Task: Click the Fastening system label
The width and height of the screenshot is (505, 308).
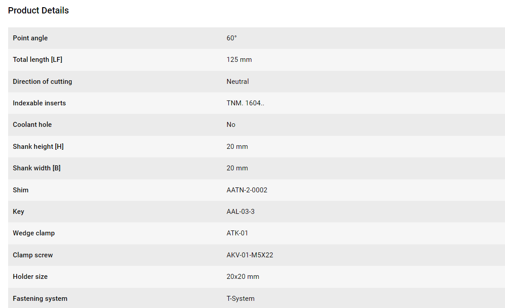Action: point(40,299)
